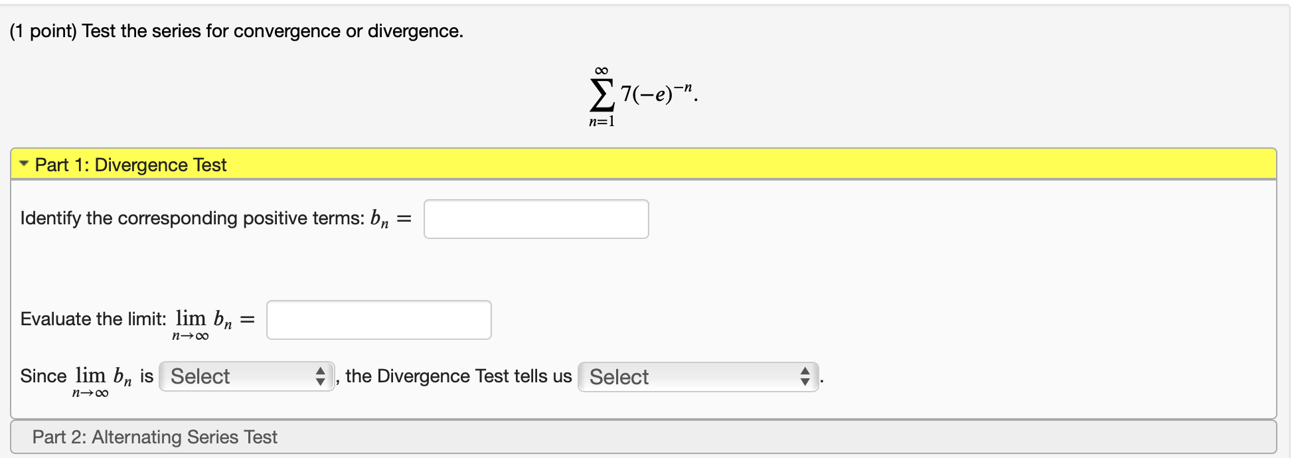Open the first Select dropdown after 'is'

246,376
